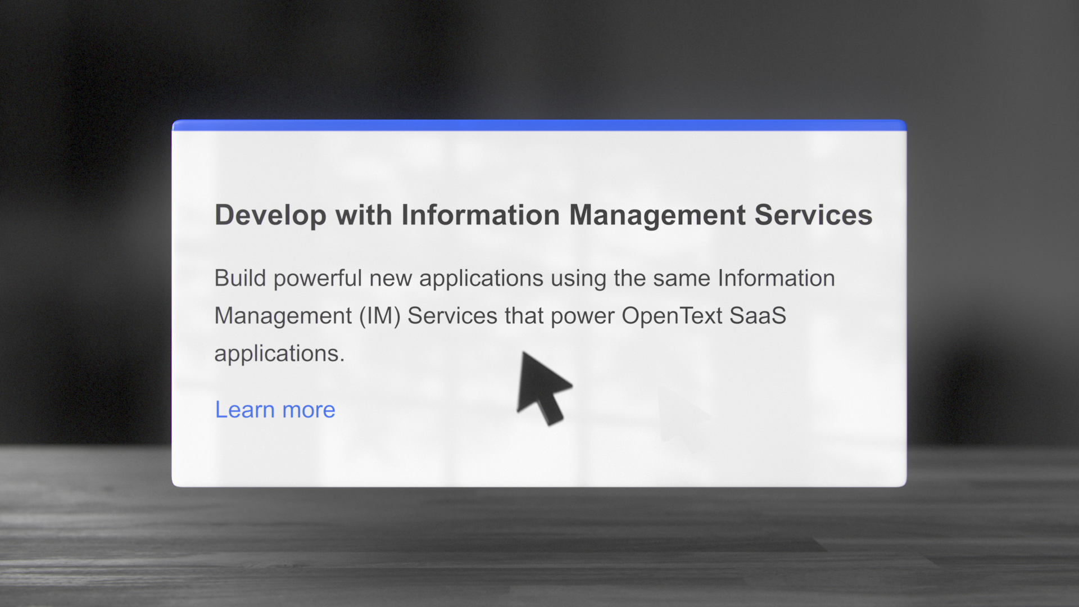The image size is (1079, 607).
Task: Click 'Build' at the paragraph start
Action: 240,278
